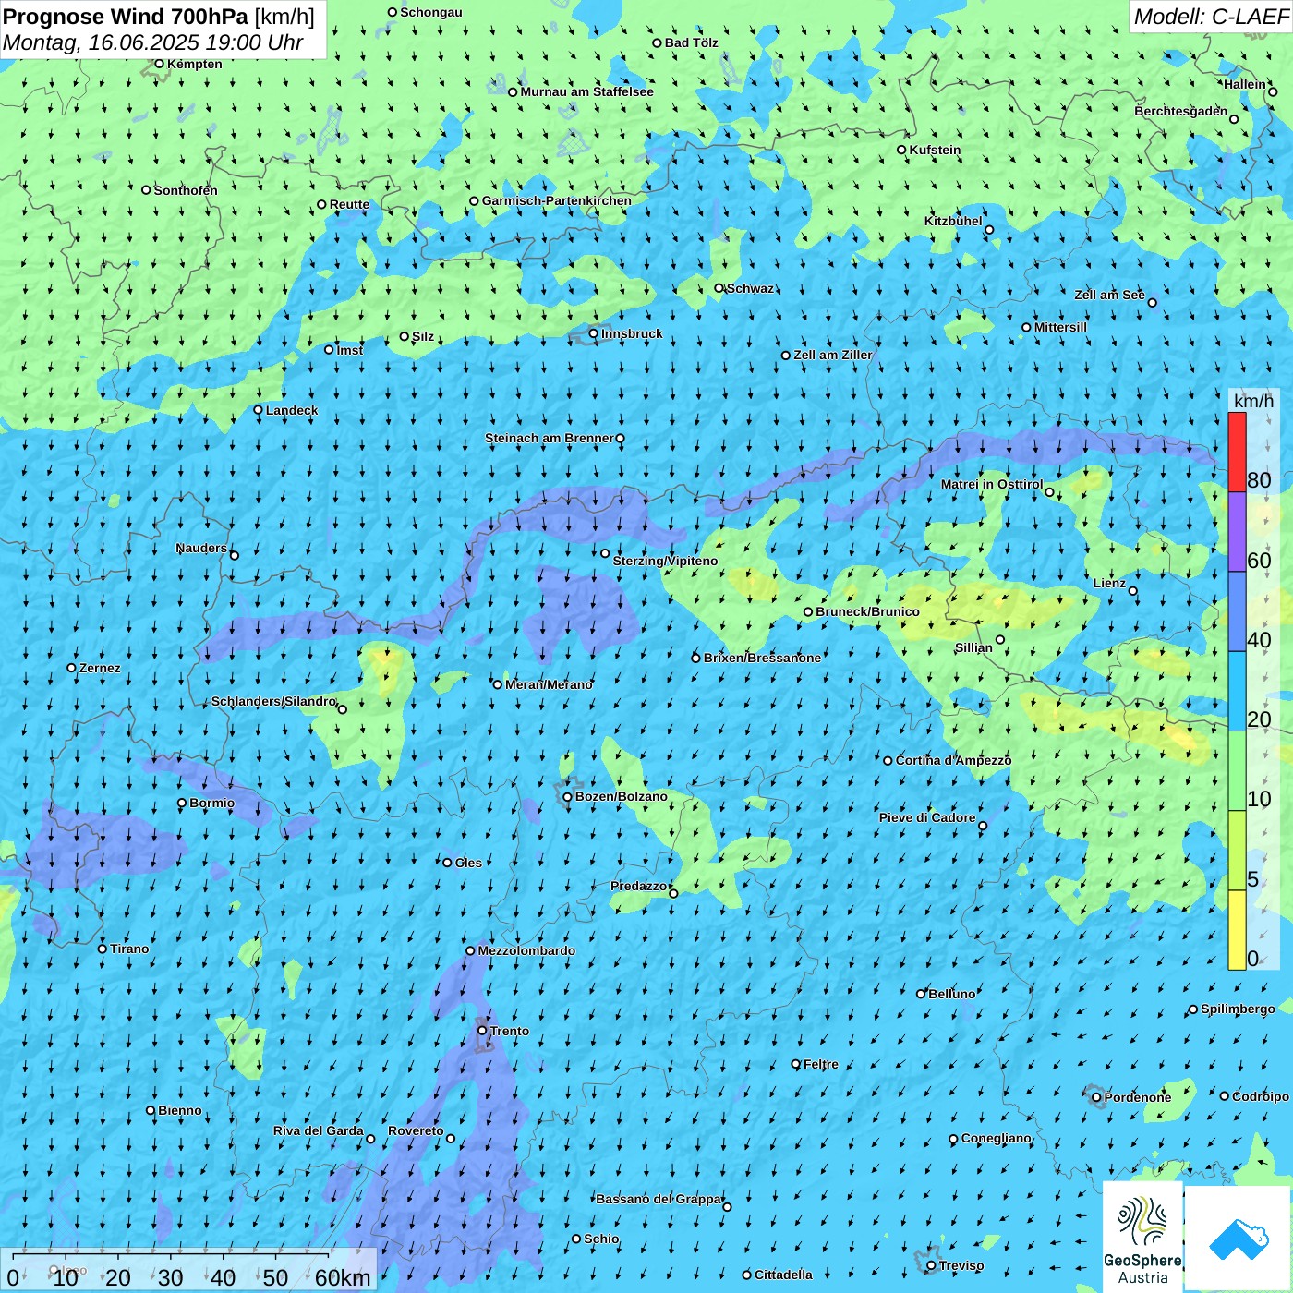
Task: Click the Zell am Ziller label
Action: 832,355
